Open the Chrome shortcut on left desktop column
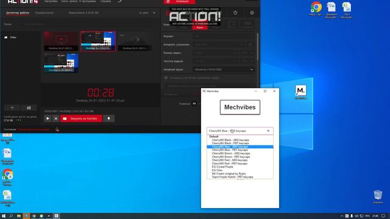 coord(7,177)
